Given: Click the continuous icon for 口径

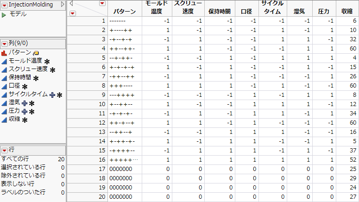Looking at the screenshot, I should [4, 86].
